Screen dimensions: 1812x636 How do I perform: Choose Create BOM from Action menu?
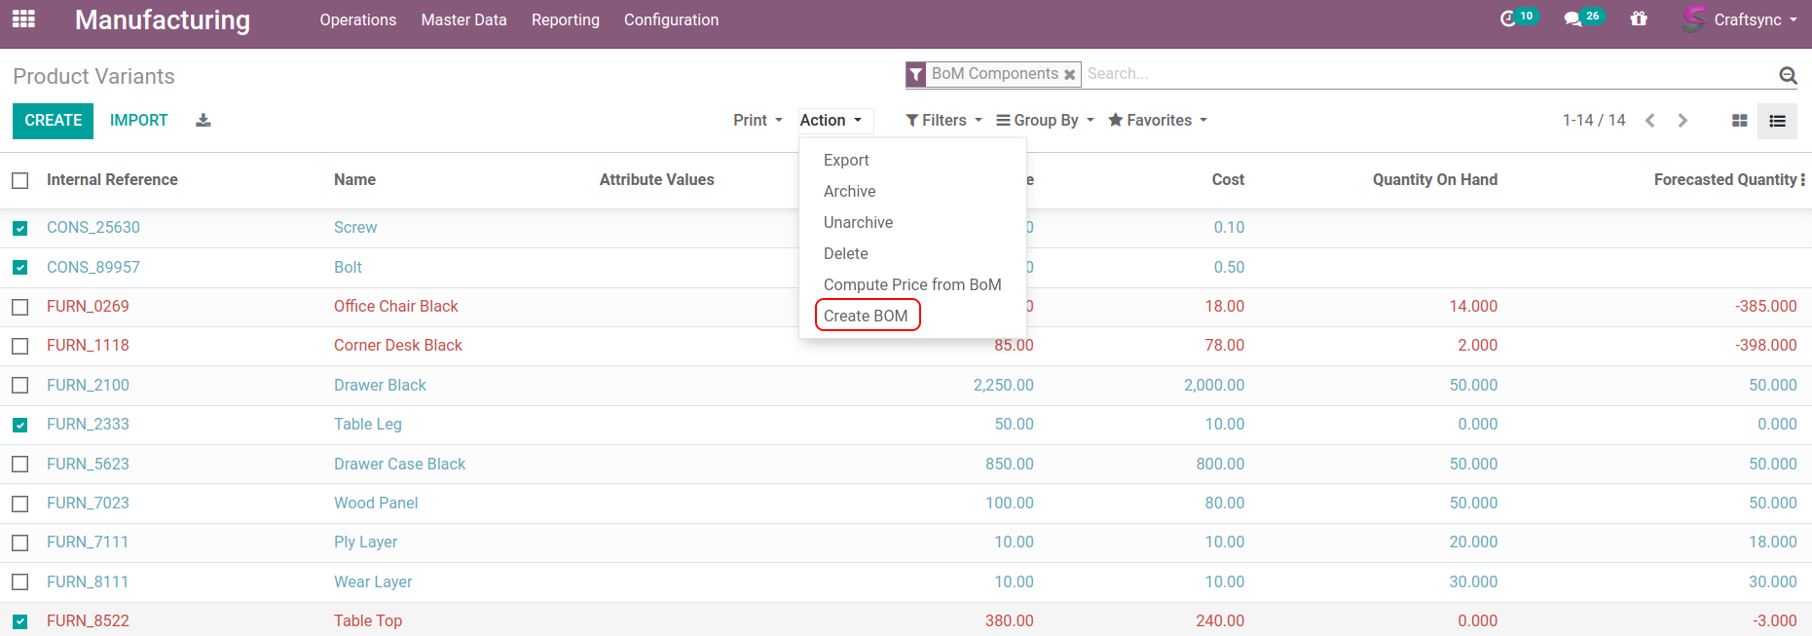866,316
